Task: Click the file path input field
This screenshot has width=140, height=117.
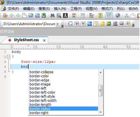Action: click(29, 24)
